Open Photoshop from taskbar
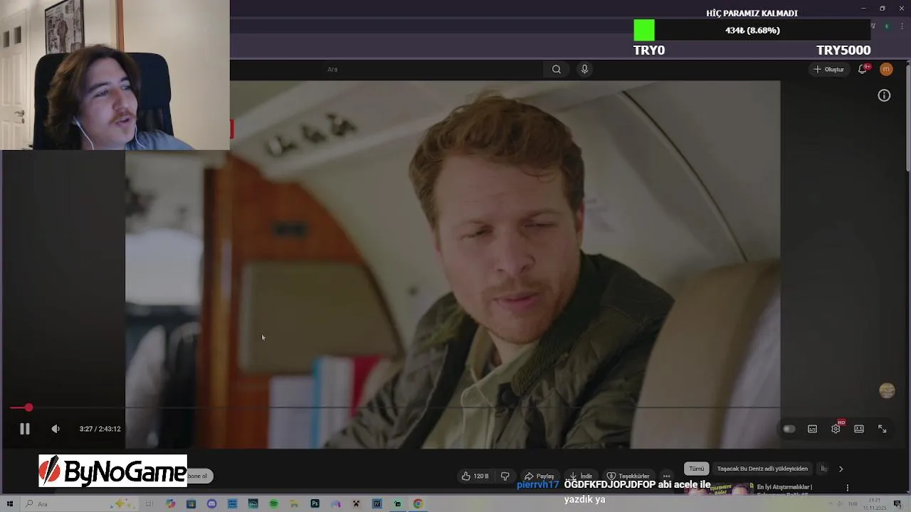Viewport: 911px width, 512px height. coord(315,503)
